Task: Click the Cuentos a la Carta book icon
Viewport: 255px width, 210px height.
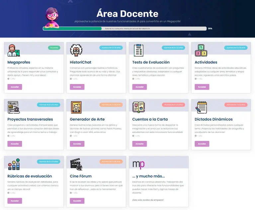Action: click(x=138, y=107)
